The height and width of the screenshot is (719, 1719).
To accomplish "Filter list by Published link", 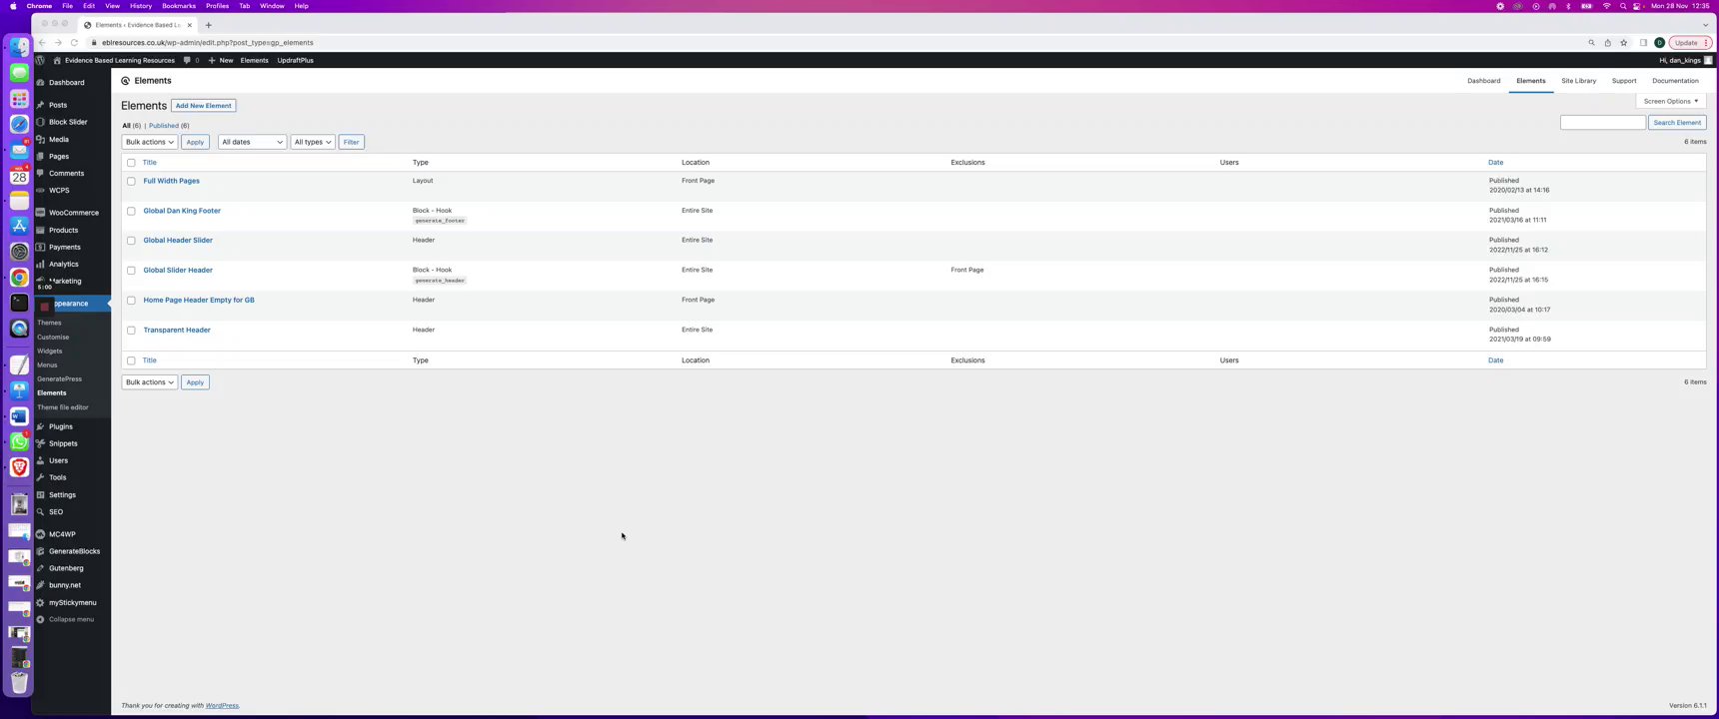I will tap(164, 126).
